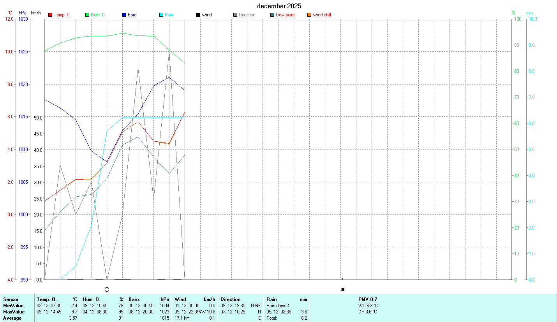Click the cyan Rain legend square
The height and width of the screenshot is (322, 557).
click(x=161, y=15)
